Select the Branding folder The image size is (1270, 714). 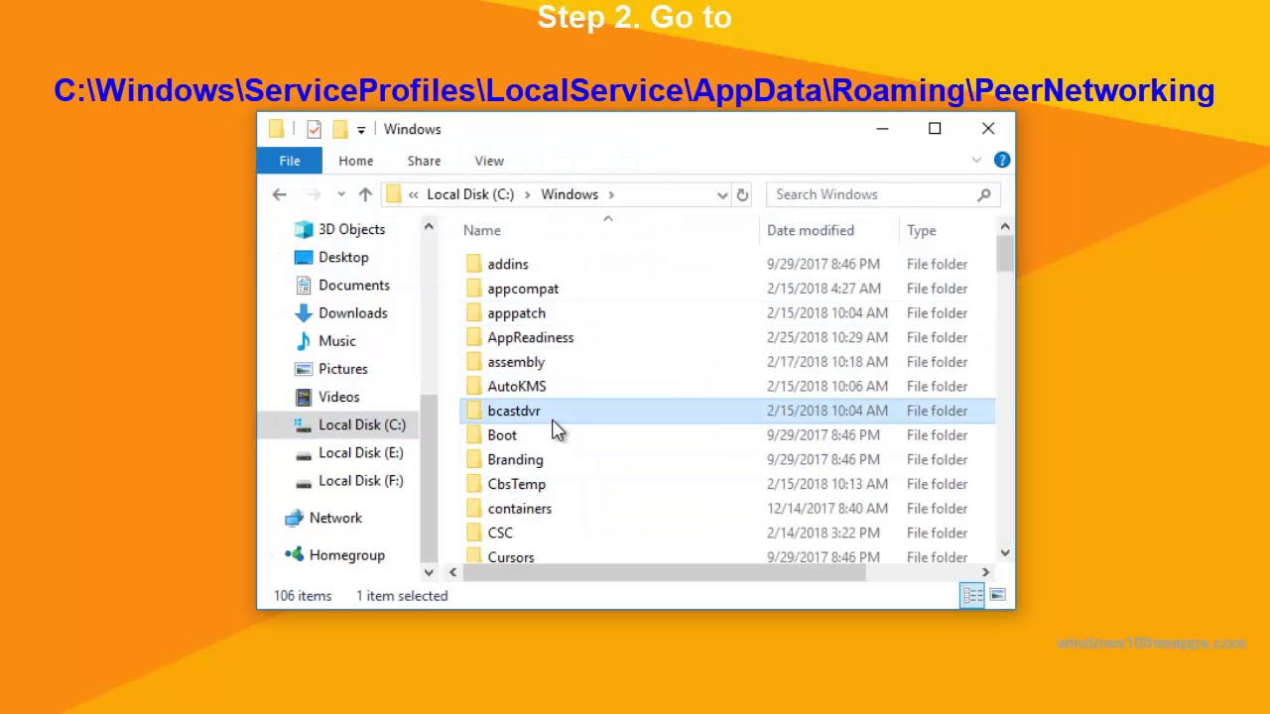pos(515,459)
